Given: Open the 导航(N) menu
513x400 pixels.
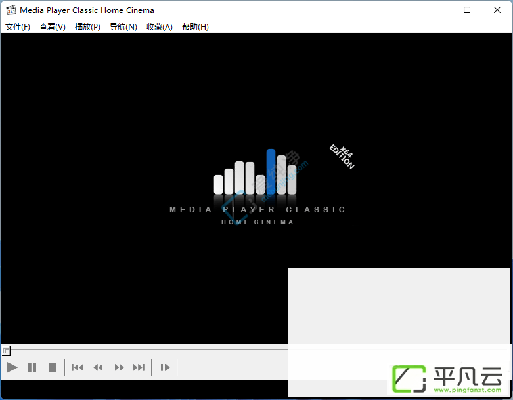Looking at the screenshot, I should (123, 27).
